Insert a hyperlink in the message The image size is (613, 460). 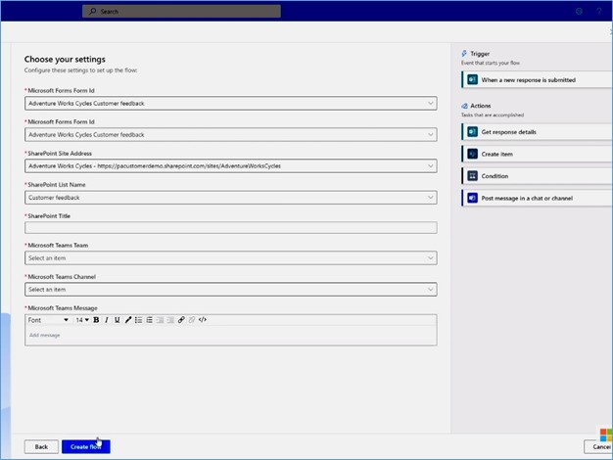point(181,320)
